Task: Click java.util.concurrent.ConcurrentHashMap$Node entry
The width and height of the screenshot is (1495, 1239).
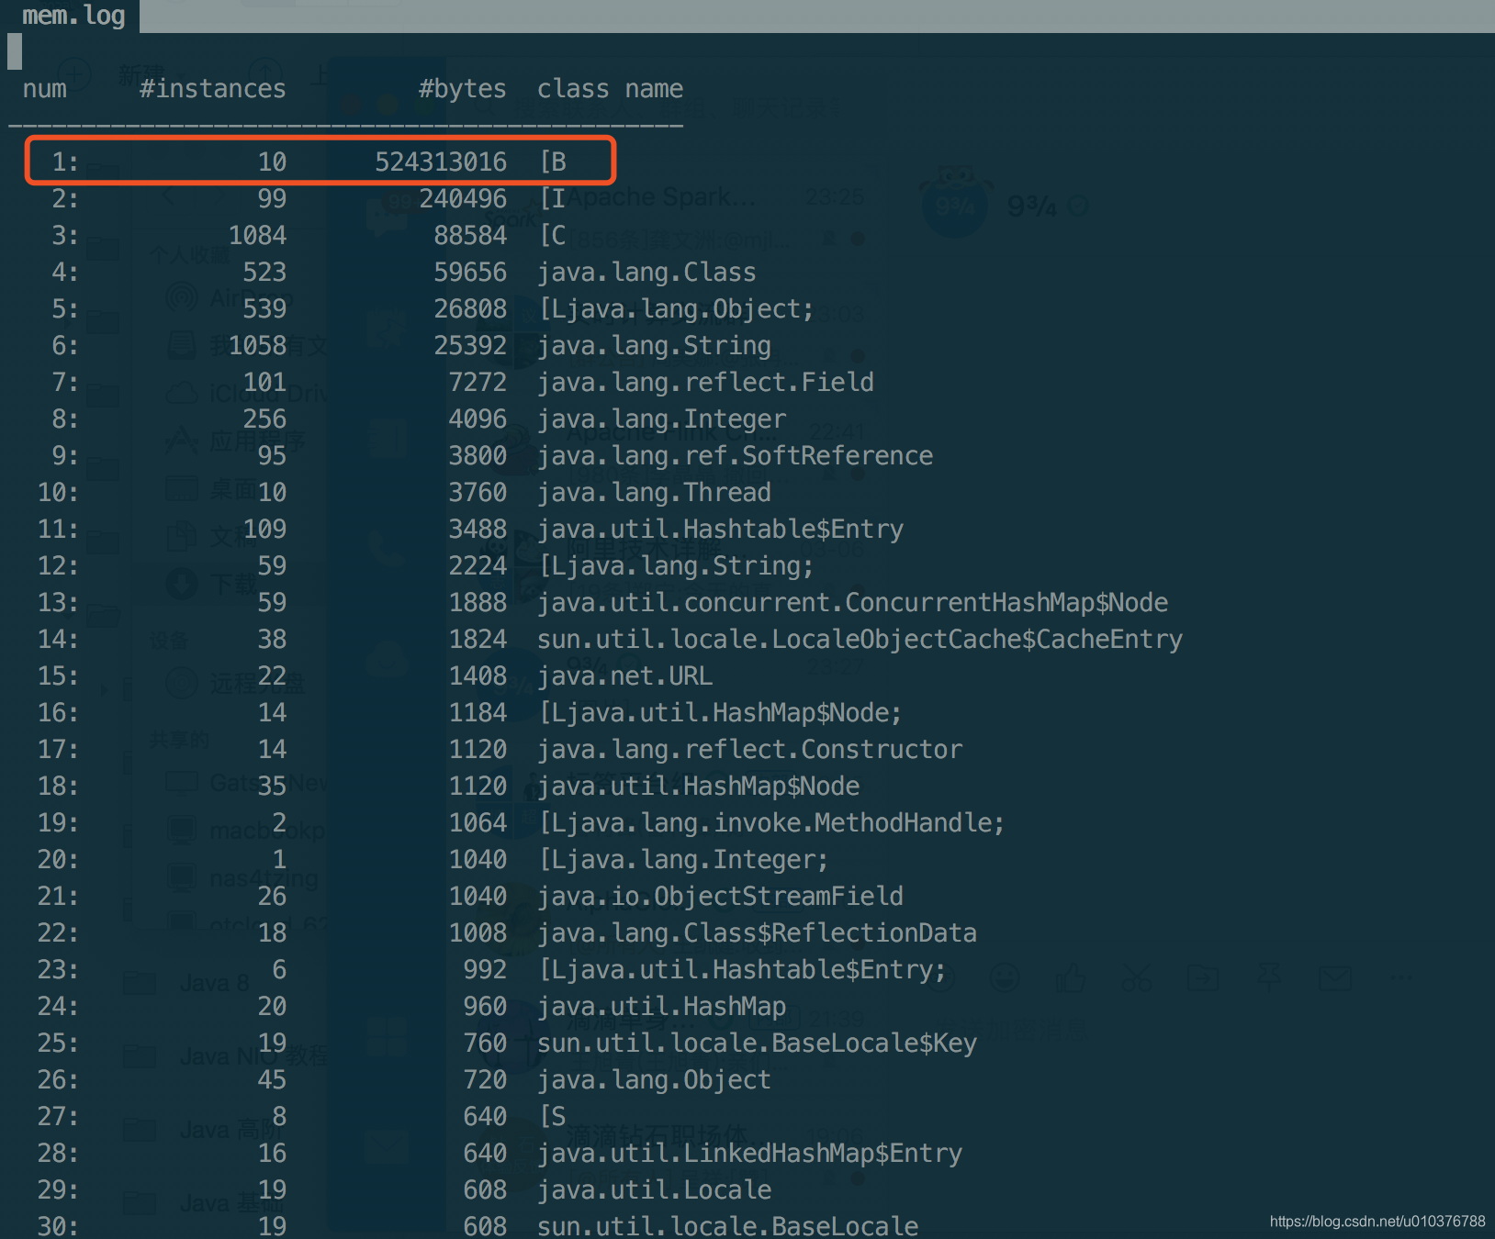Action: coord(852,603)
